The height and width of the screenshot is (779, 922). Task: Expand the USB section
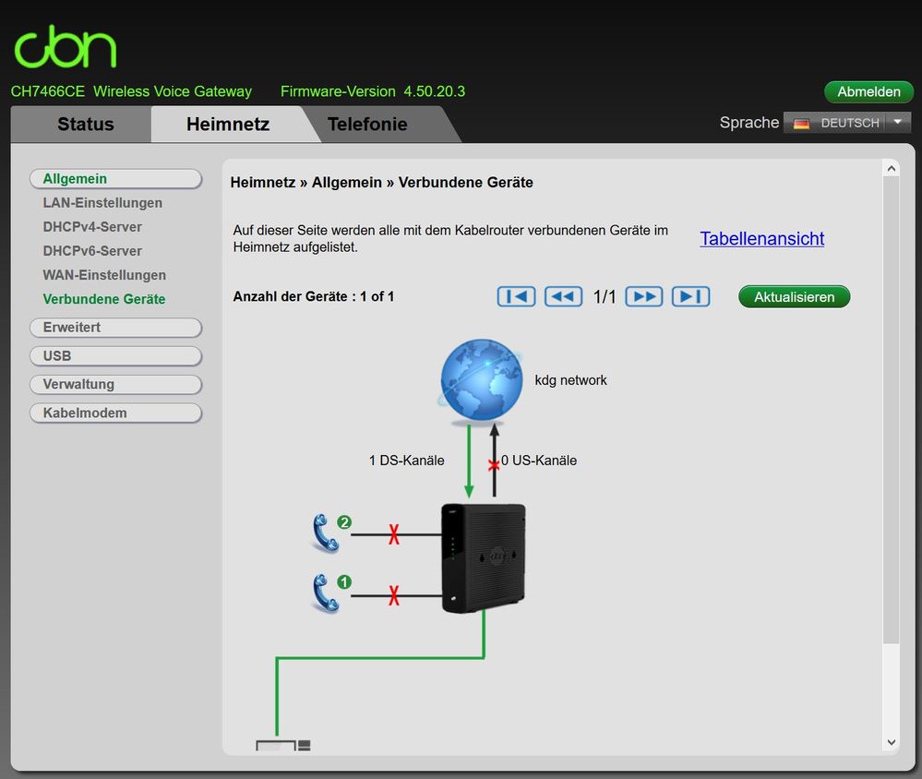[116, 355]
